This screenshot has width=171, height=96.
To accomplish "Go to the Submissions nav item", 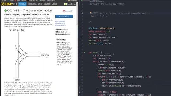I will 32,4.
